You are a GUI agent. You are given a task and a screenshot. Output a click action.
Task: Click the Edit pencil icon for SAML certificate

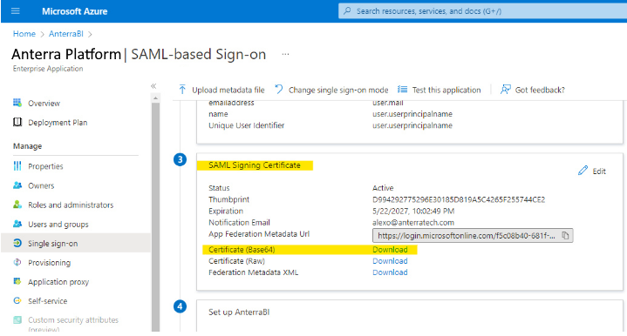point(583,171)
